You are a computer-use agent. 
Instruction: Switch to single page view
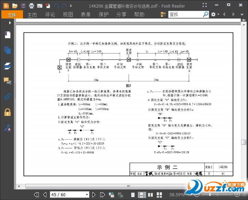pos(133,195)
